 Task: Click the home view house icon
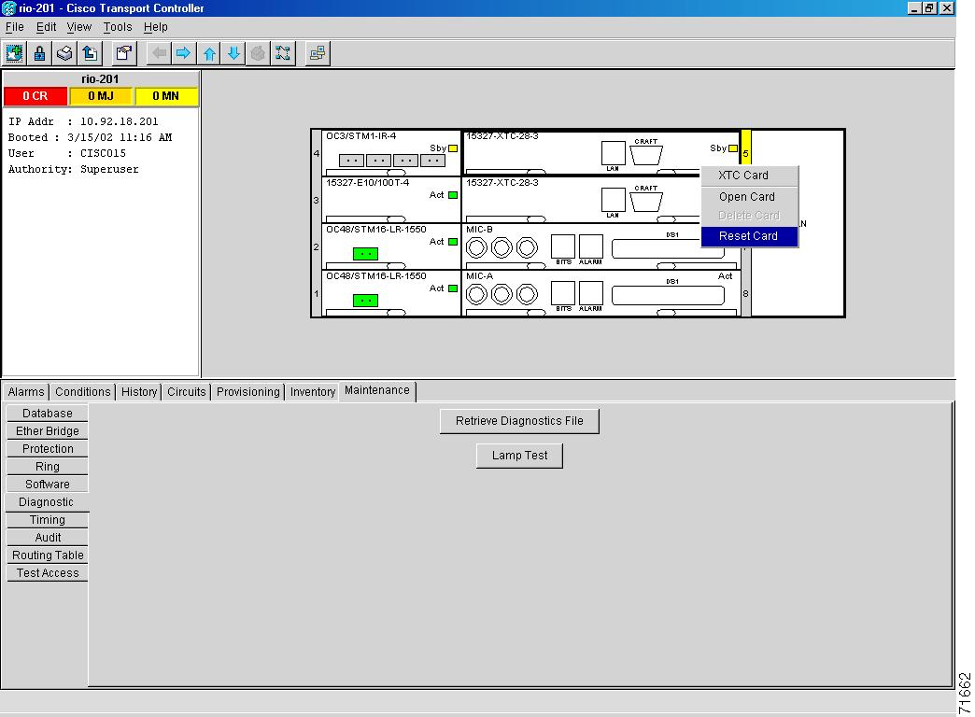point(258,53)
